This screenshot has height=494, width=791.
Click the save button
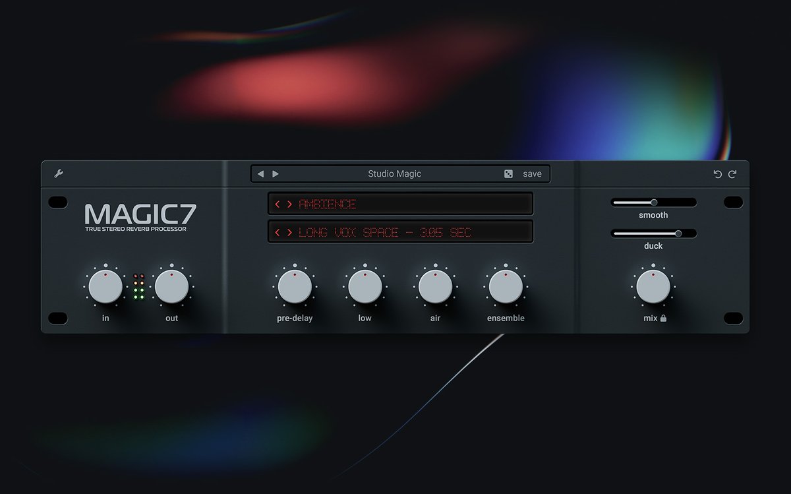pyautogui.click(x=531, y=173)
